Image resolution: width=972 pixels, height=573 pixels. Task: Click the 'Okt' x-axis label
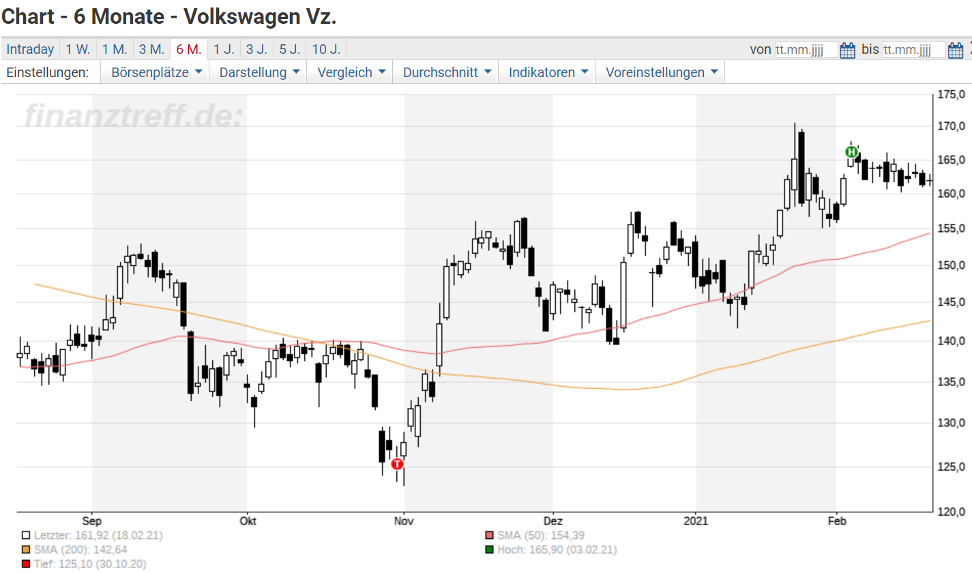[x=248, y=521]
